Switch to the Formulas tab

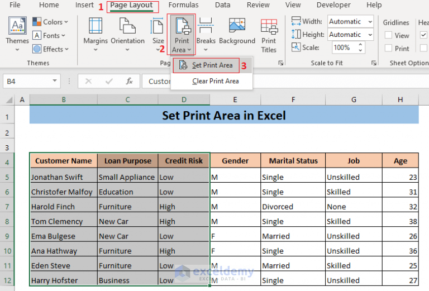[x=183, y=5]
